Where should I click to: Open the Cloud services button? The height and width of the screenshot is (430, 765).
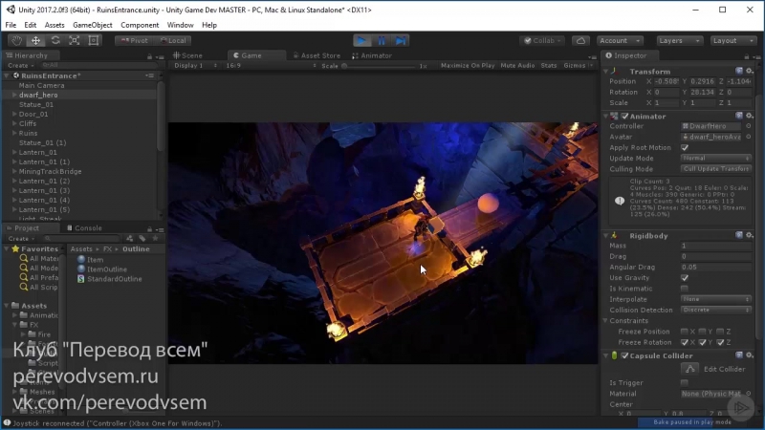click(580, 40)
